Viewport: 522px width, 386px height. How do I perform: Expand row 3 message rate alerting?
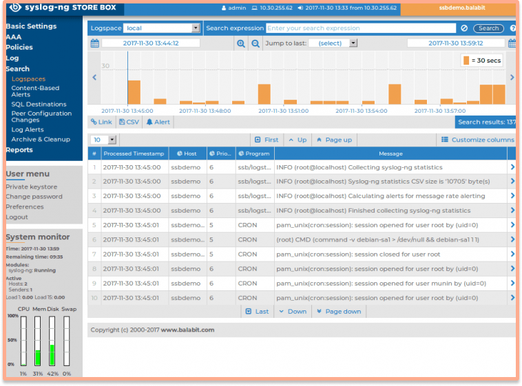tap(512, 195)
